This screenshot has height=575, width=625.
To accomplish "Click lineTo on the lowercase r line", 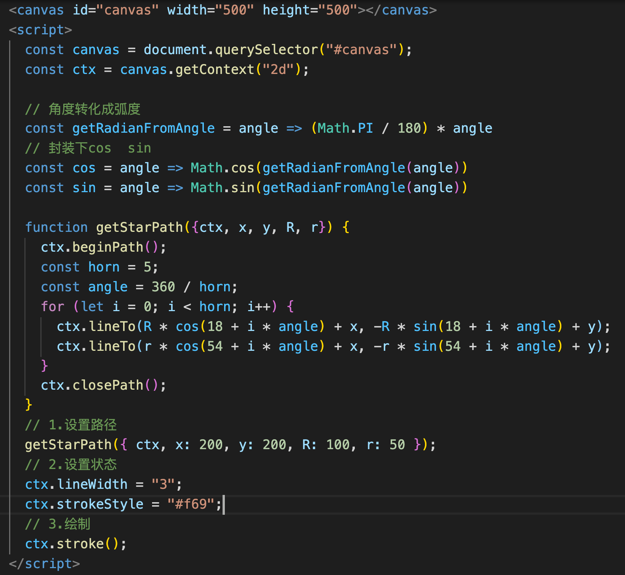I will [112, 346].
